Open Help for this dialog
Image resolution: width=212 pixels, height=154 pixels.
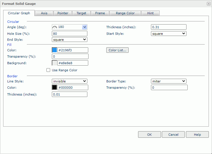[197, 135]
